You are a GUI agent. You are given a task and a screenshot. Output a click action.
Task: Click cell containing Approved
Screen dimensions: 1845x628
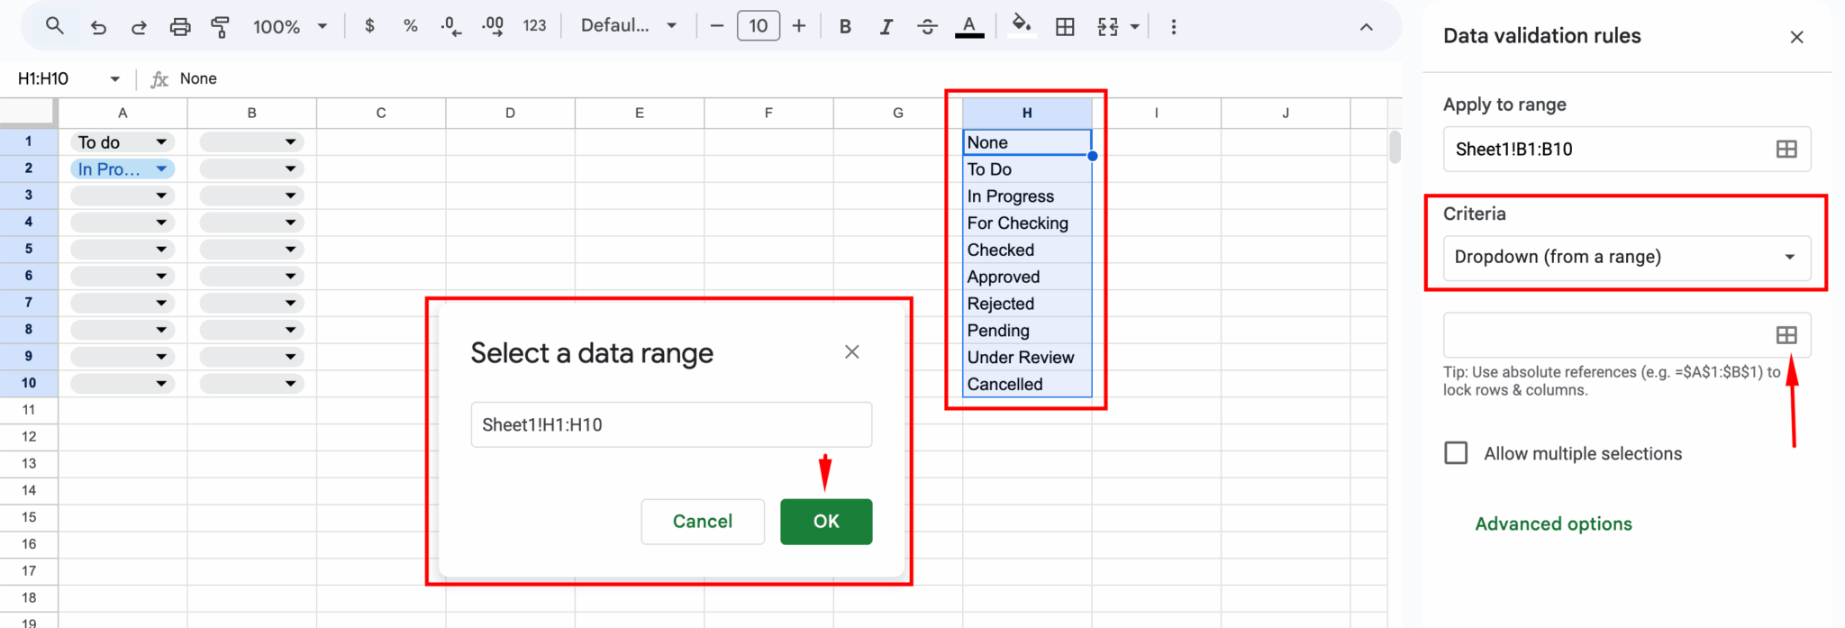click(1027, 277)
